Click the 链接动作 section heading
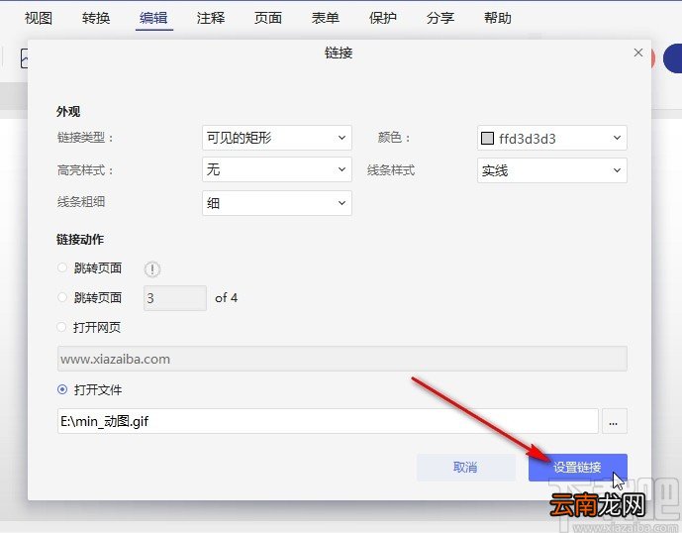Viewport: 682px width, 533px height. click(79, 239)
